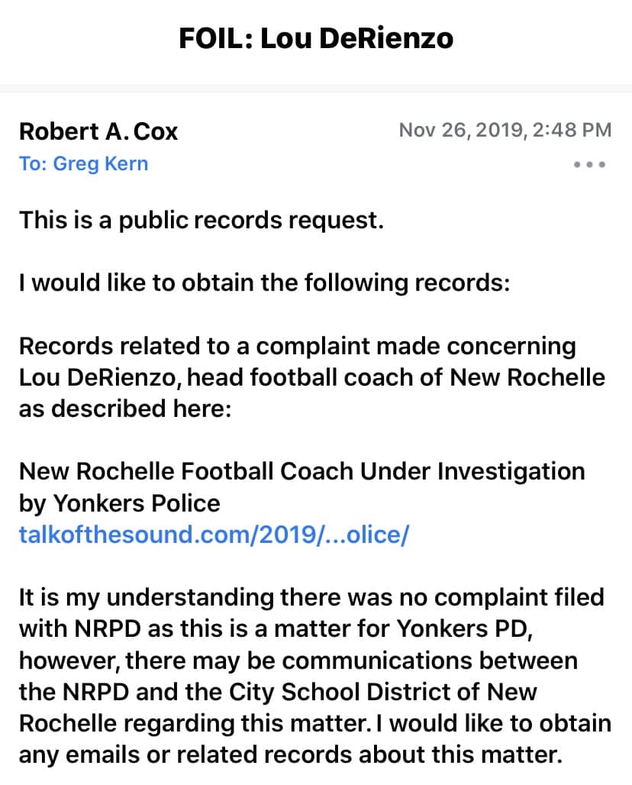Viewport: 632px width, 785px height.
Task: Click the line starting 'It is my understanding'
Action: [311, 597]
